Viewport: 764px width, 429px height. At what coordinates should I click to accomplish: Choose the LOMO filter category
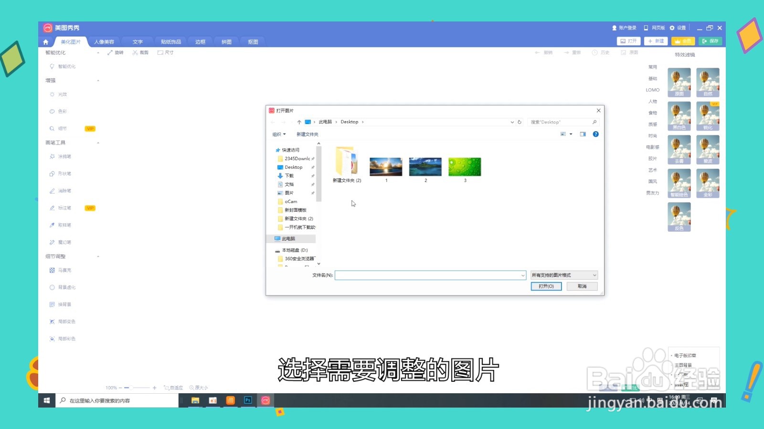coord(652,90)
